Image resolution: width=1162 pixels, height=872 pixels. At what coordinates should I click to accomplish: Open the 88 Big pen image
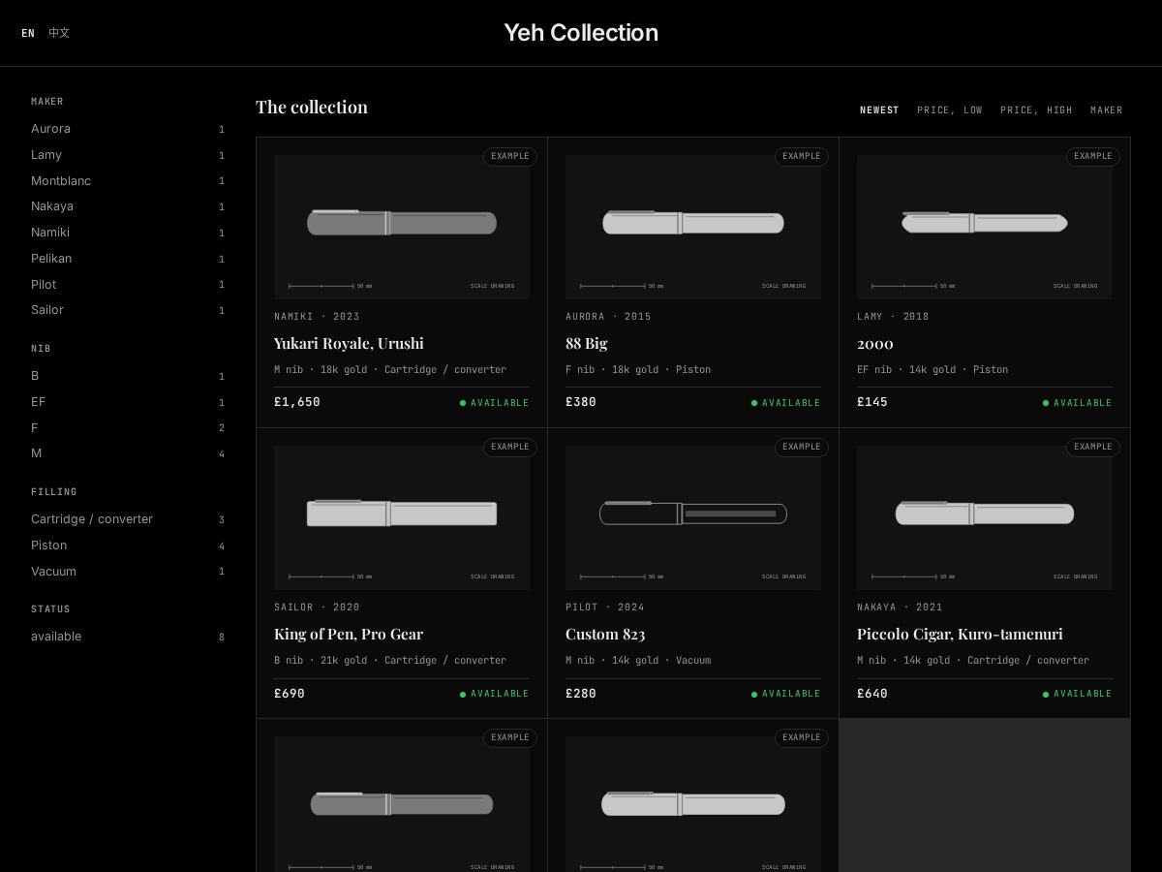click(x=693, y=227)
